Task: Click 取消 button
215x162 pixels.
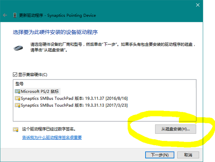Action: (x=188, y=155)
